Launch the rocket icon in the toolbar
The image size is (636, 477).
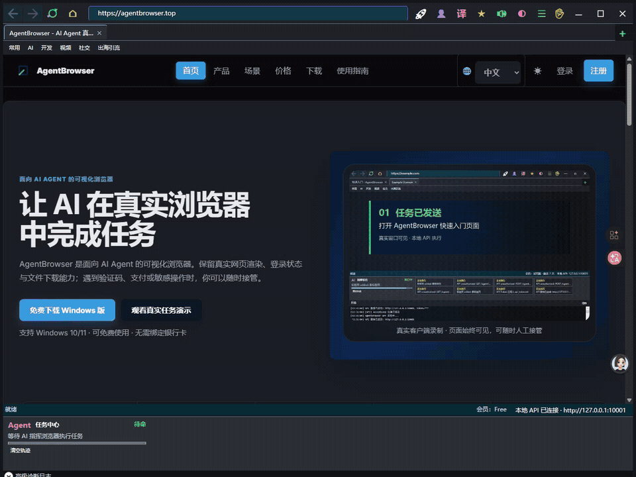(x=421, y=14)
